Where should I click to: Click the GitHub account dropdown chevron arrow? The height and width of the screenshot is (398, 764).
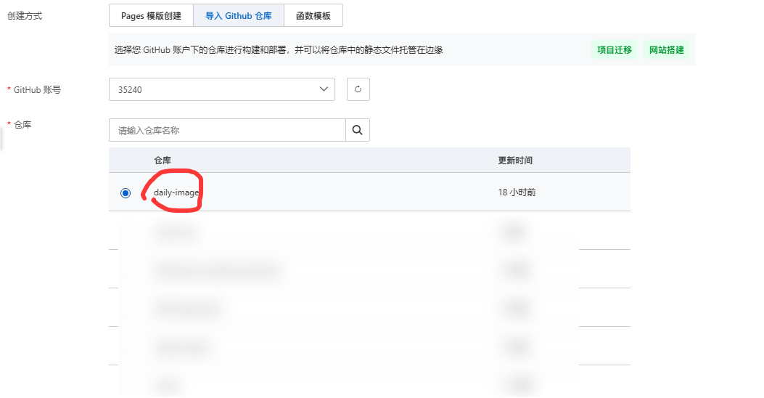324,89
